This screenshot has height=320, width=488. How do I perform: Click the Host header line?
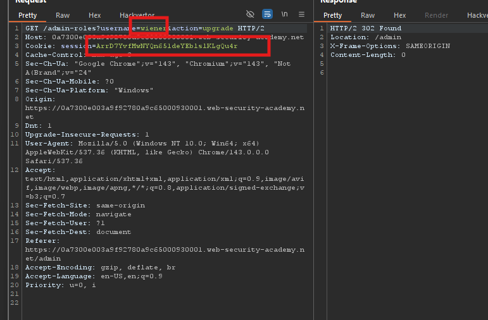coord(165,37)
